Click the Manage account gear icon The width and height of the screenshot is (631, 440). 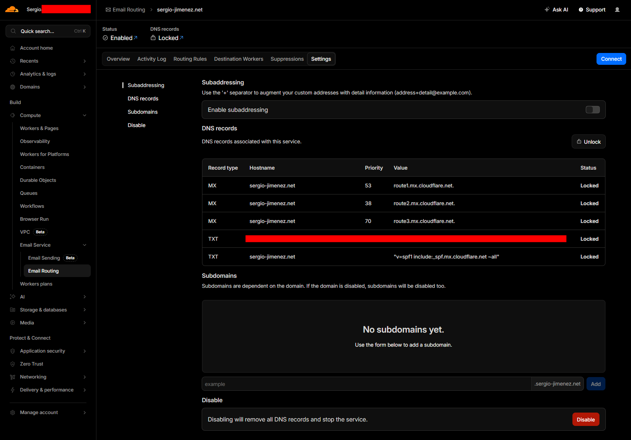[13, 413]
